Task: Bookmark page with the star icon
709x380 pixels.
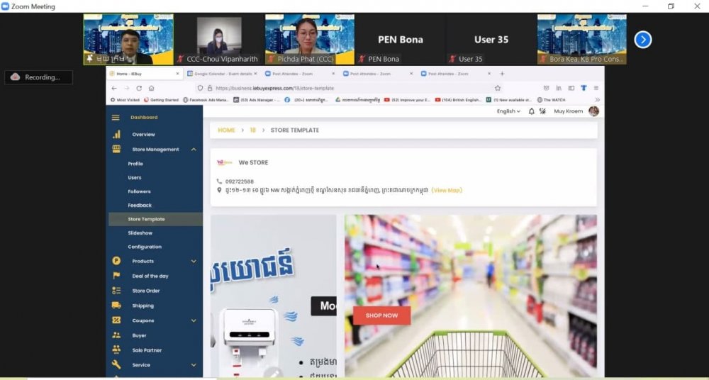Action: (498, 88)
